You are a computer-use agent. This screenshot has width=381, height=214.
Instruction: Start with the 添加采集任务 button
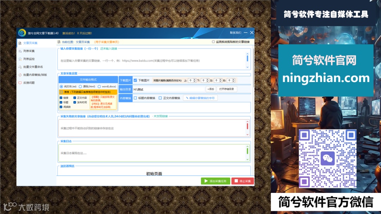pos(216,181)
